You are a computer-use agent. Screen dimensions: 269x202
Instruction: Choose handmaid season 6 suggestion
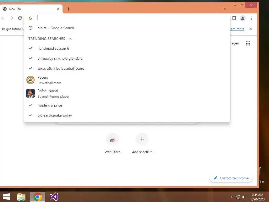[127, 48]
